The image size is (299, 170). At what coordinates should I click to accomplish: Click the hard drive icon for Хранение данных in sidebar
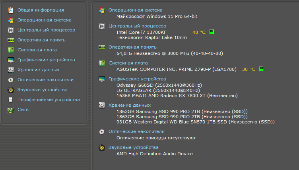pos(11,70)
